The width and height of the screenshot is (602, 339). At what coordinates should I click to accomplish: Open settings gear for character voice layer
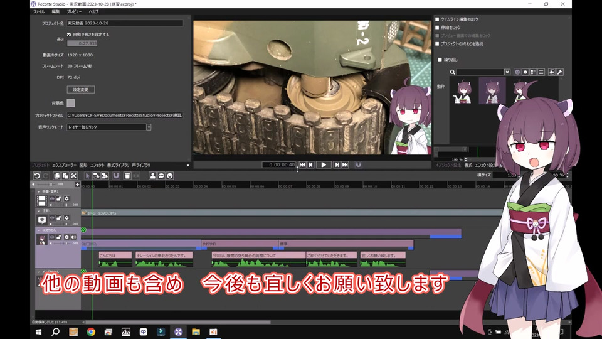point(66,237)
